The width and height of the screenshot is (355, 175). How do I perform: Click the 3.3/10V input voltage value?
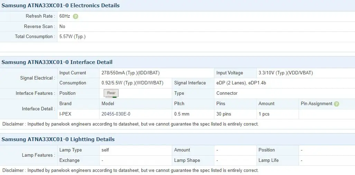pyautogui.click(x=286, y=73)
